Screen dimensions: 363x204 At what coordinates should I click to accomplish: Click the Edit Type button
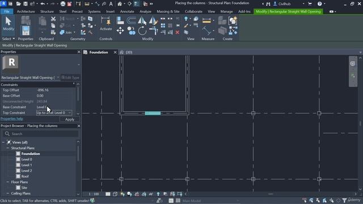tap(70, 78)
